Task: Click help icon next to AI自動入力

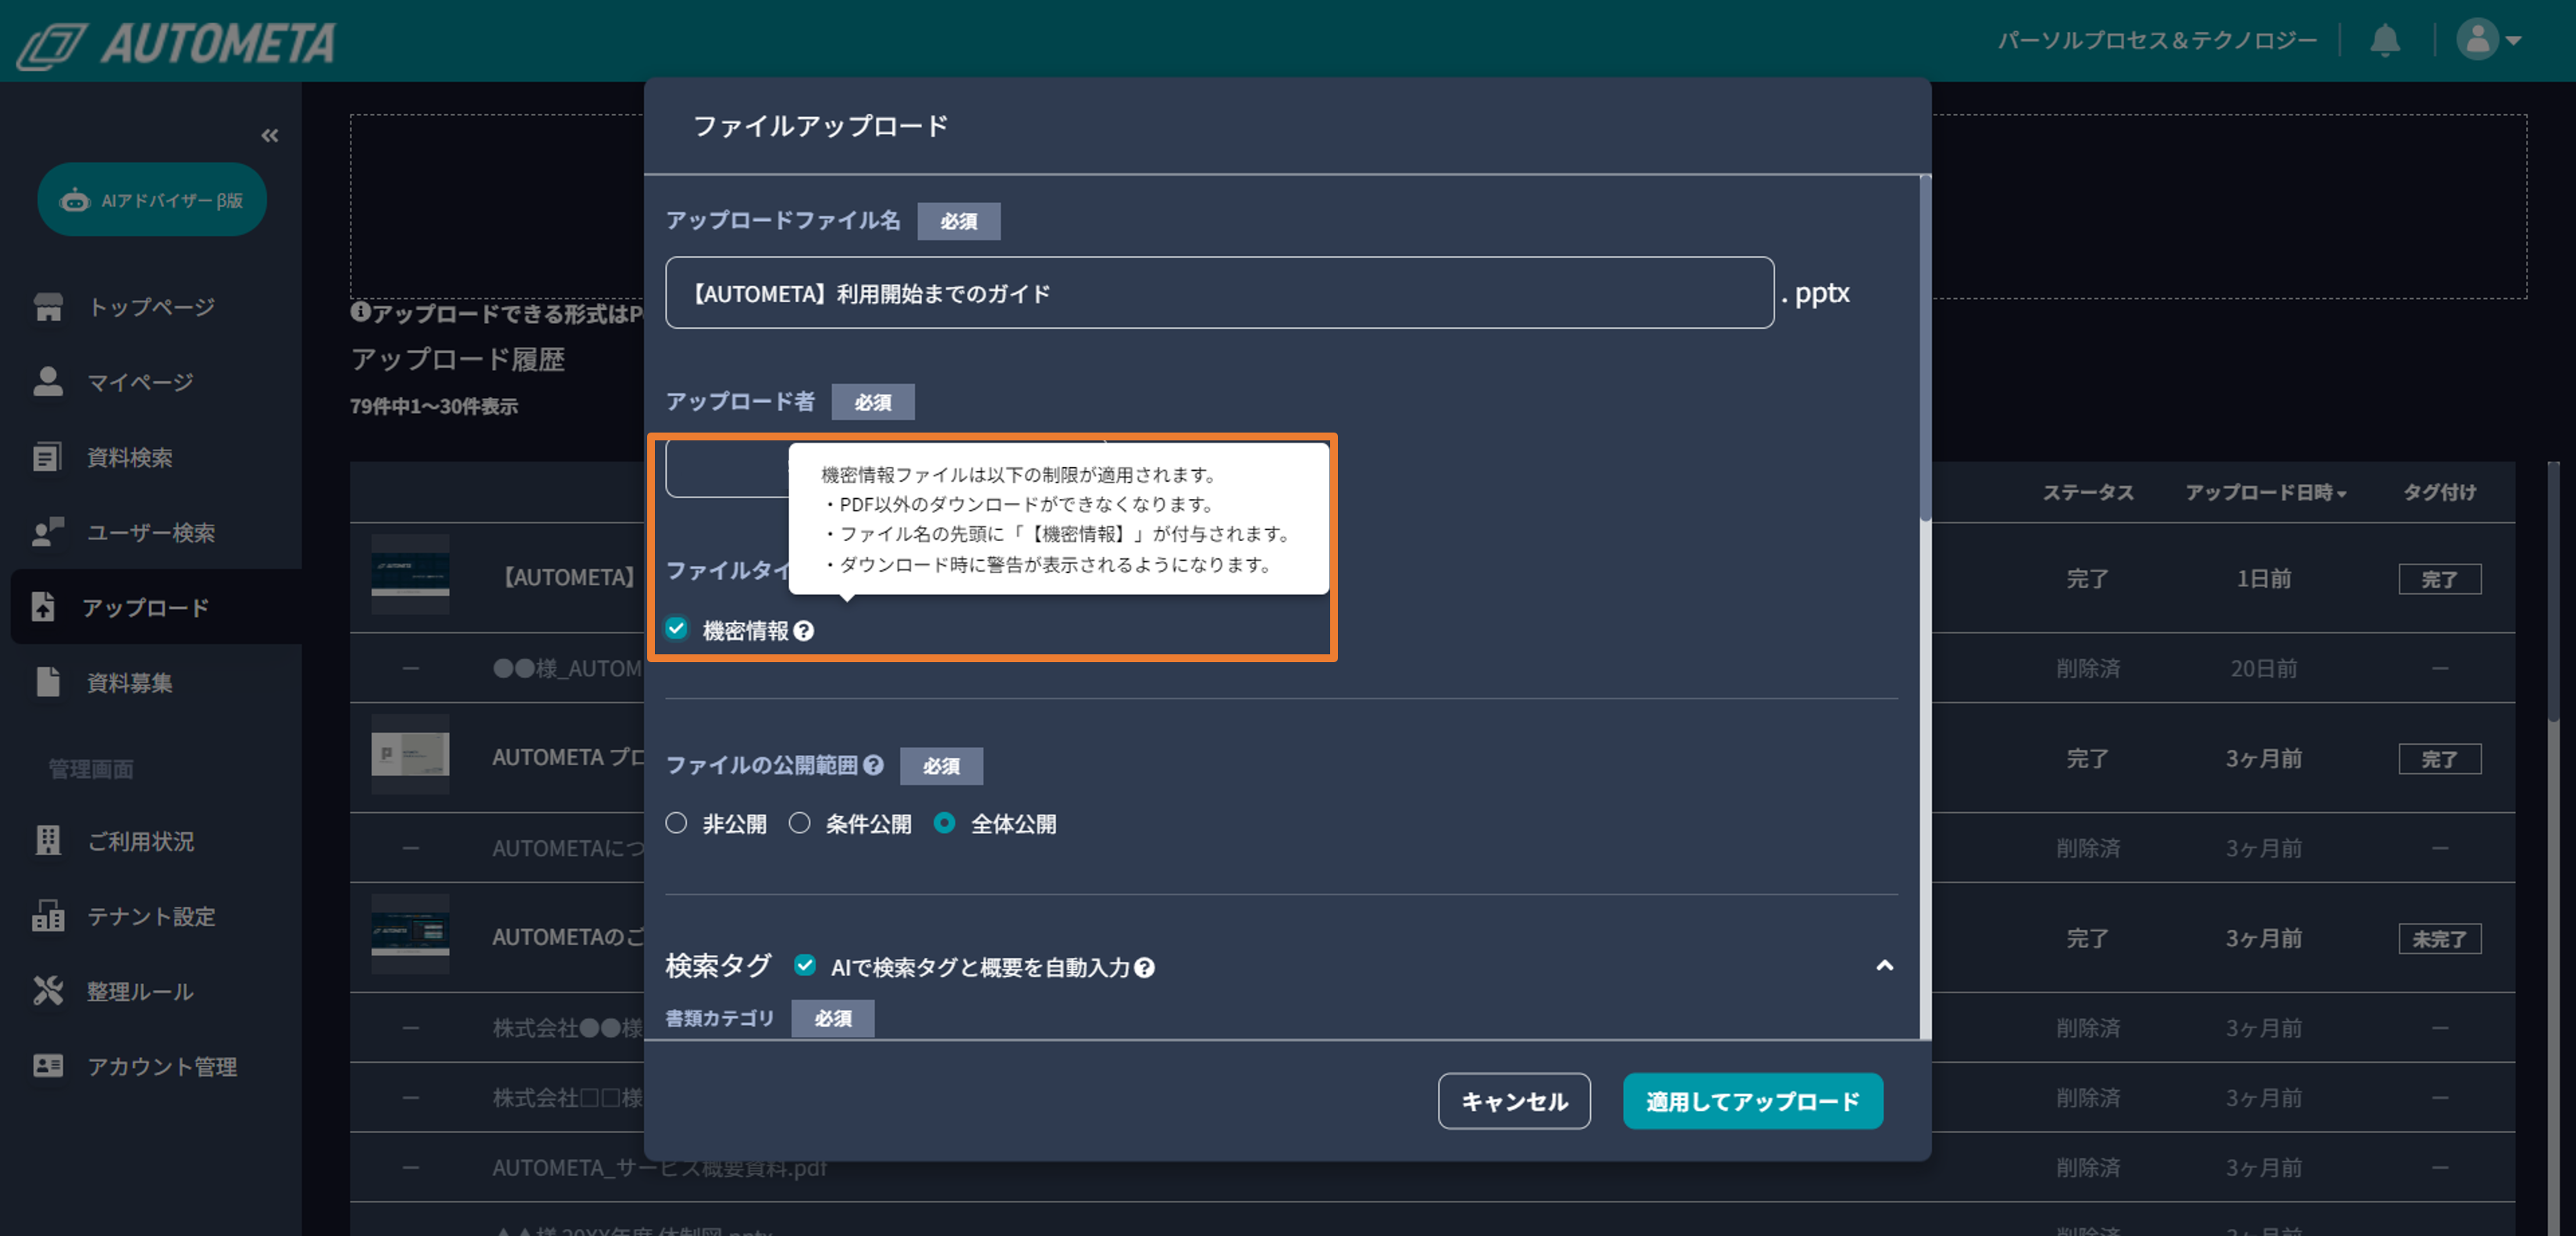Action: pos(1145,967)
